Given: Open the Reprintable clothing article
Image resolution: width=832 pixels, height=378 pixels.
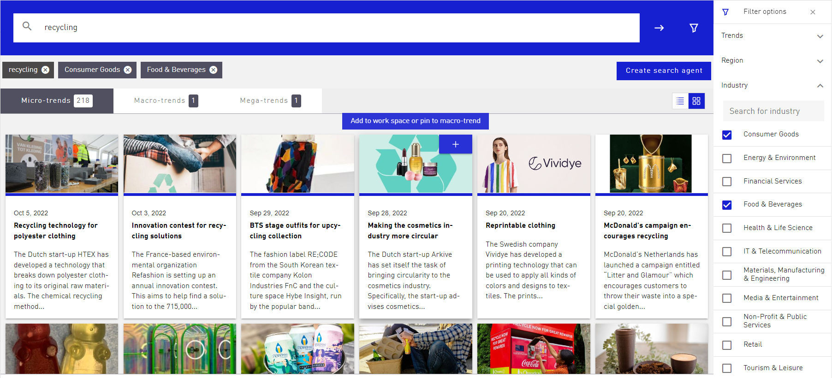Looking at the screenshot, I should pyautogui.click(x=520, y=225).
